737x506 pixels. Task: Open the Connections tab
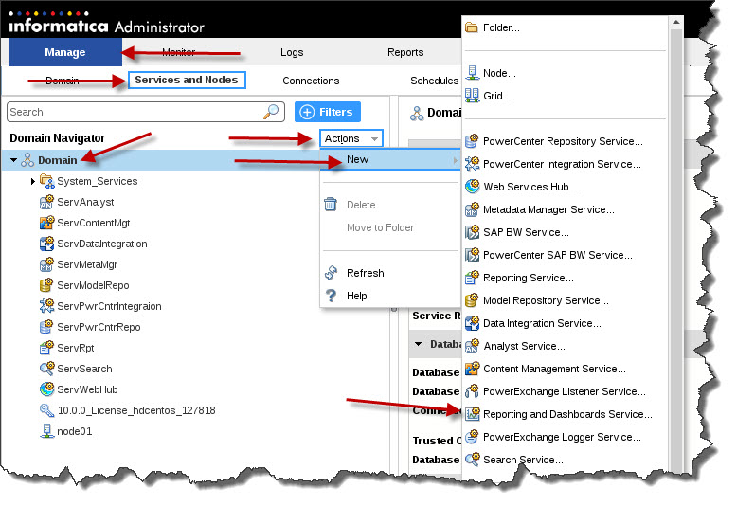[311, 81]
